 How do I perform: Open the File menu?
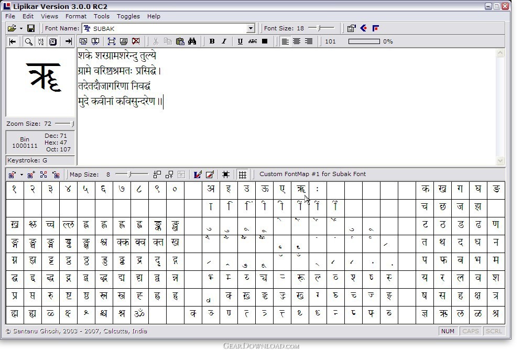tap(10, 16)
